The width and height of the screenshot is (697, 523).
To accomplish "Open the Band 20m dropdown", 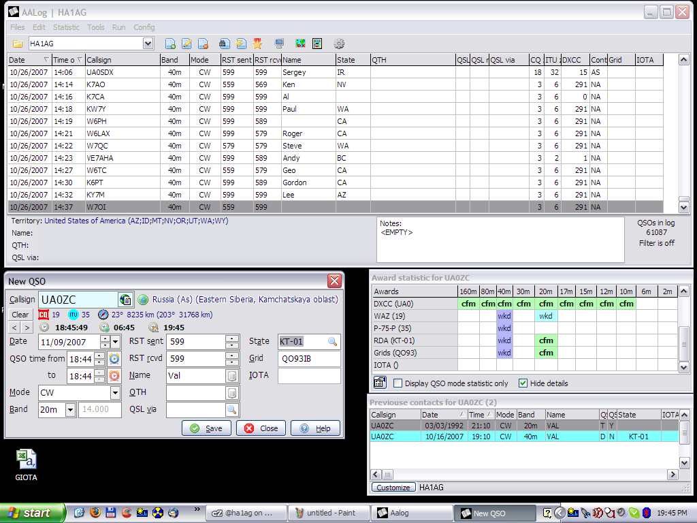I will (70, 410).
